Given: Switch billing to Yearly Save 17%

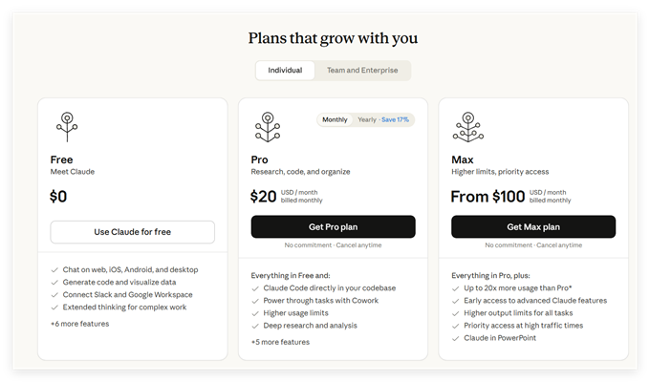Looking at the screenshot, I should point(382,120).
